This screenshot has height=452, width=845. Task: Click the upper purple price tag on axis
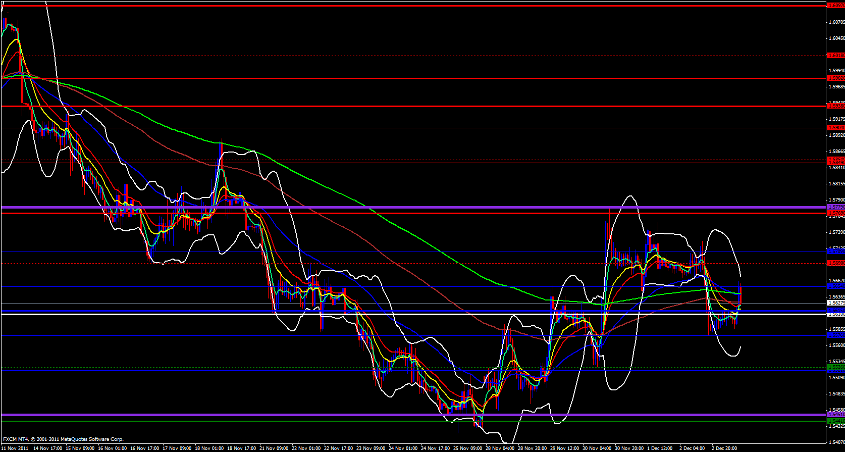[836, 207]
